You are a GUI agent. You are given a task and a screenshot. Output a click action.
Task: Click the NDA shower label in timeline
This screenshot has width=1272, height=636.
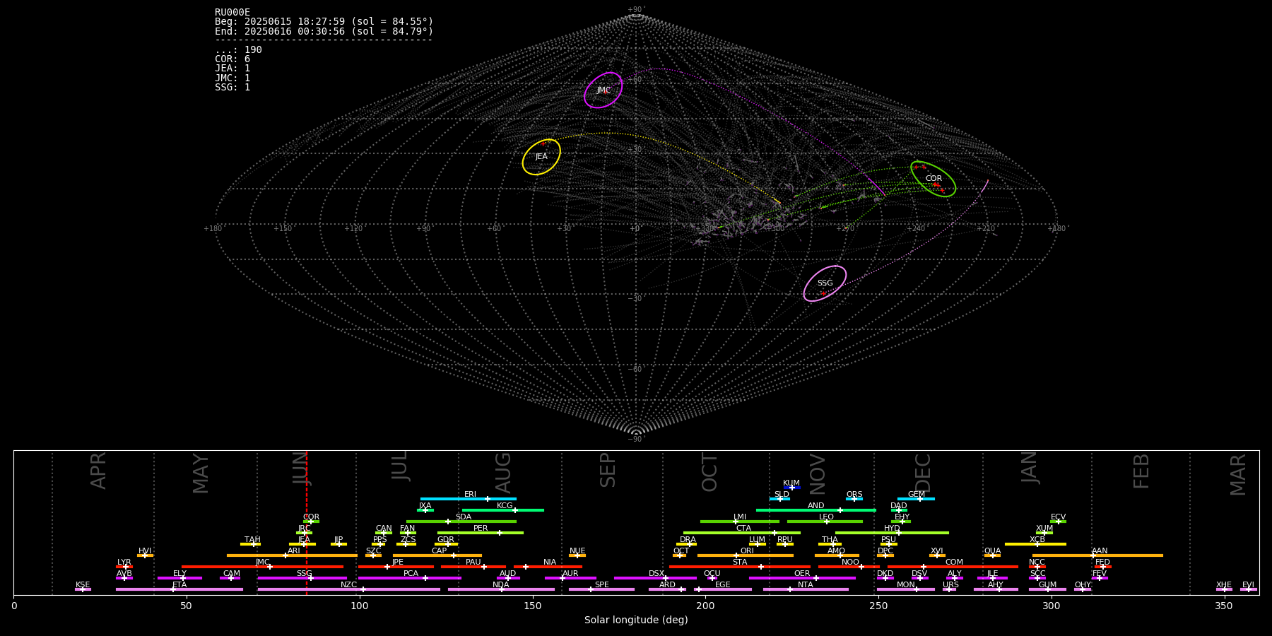pos(501,585)
